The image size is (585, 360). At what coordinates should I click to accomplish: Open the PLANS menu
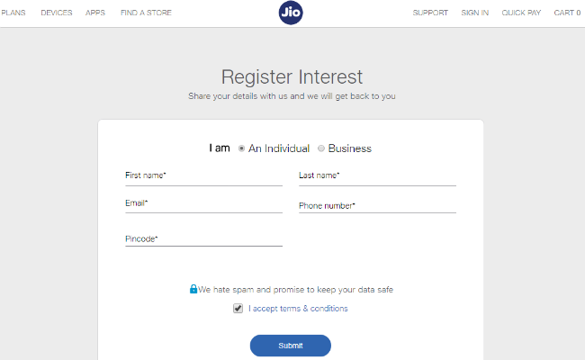13,13
